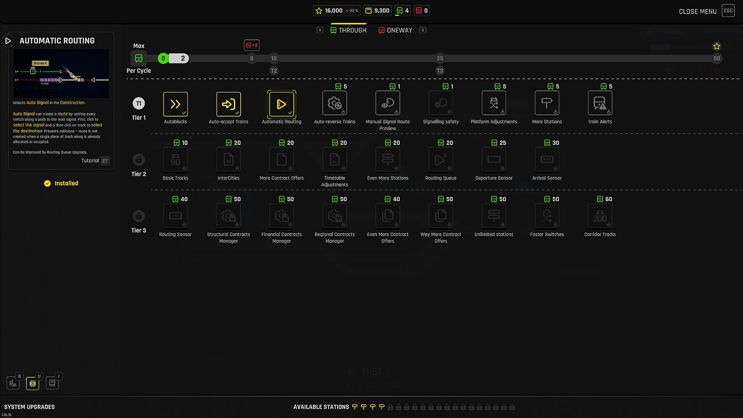The image size is (743, 418).
Task: Click the T2 tier marker on the progress bar
Action: click(274, 71)
